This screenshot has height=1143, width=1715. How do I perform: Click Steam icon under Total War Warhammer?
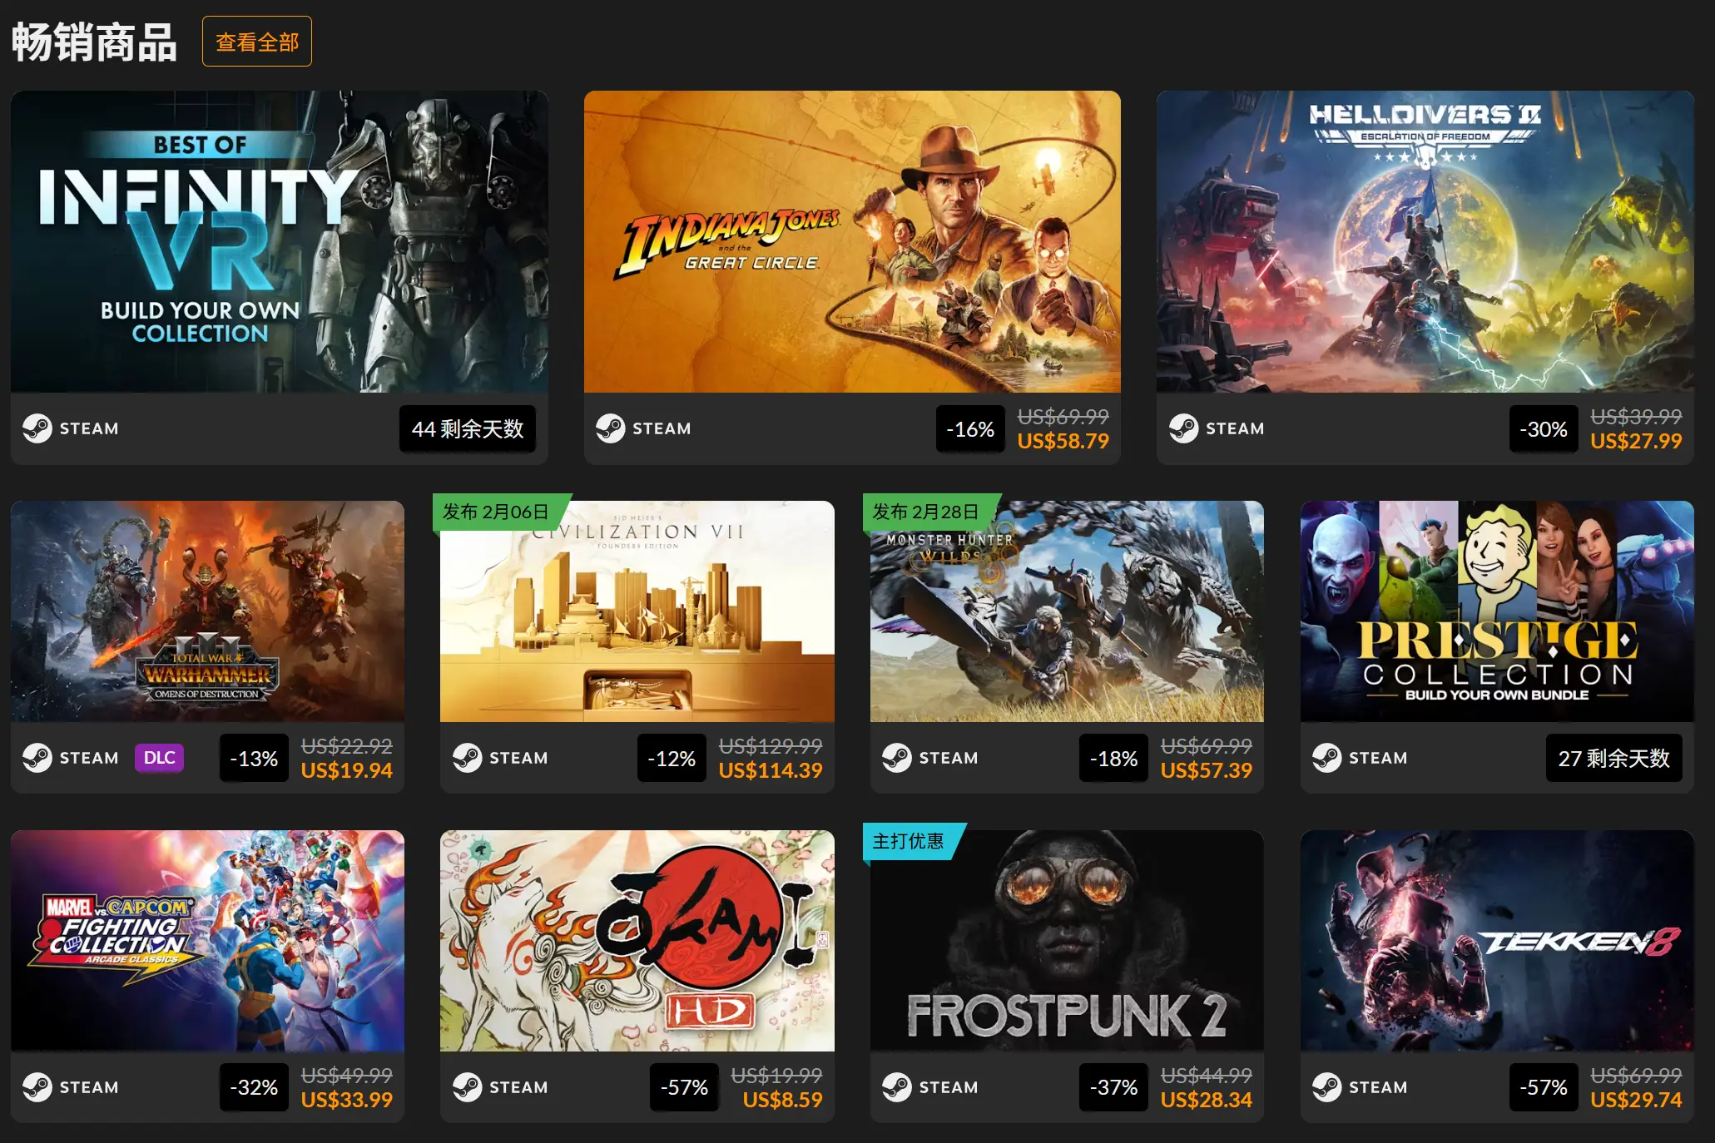click(37, 758)
